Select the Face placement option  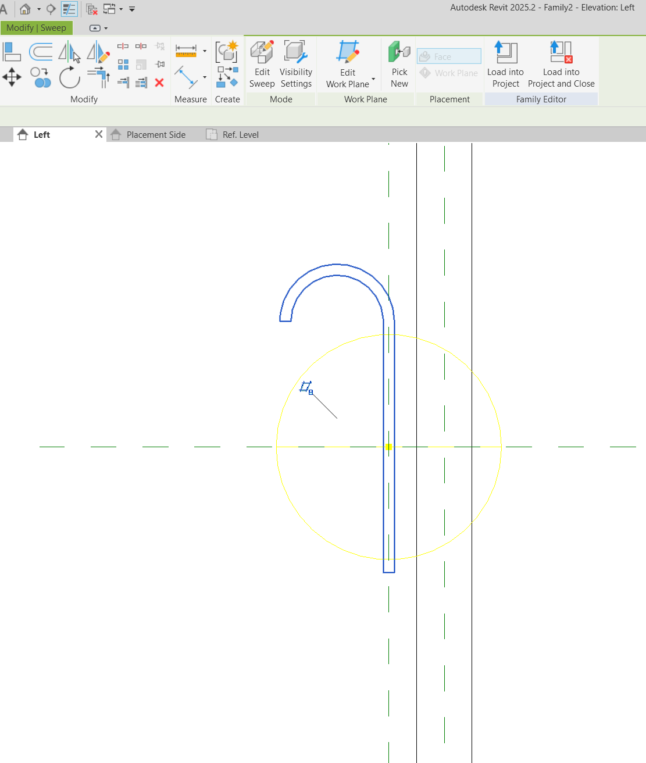pos(449,56)
